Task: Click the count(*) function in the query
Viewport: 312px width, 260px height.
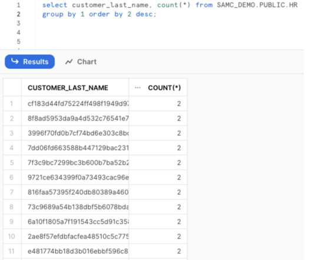Action: point(174,5)
